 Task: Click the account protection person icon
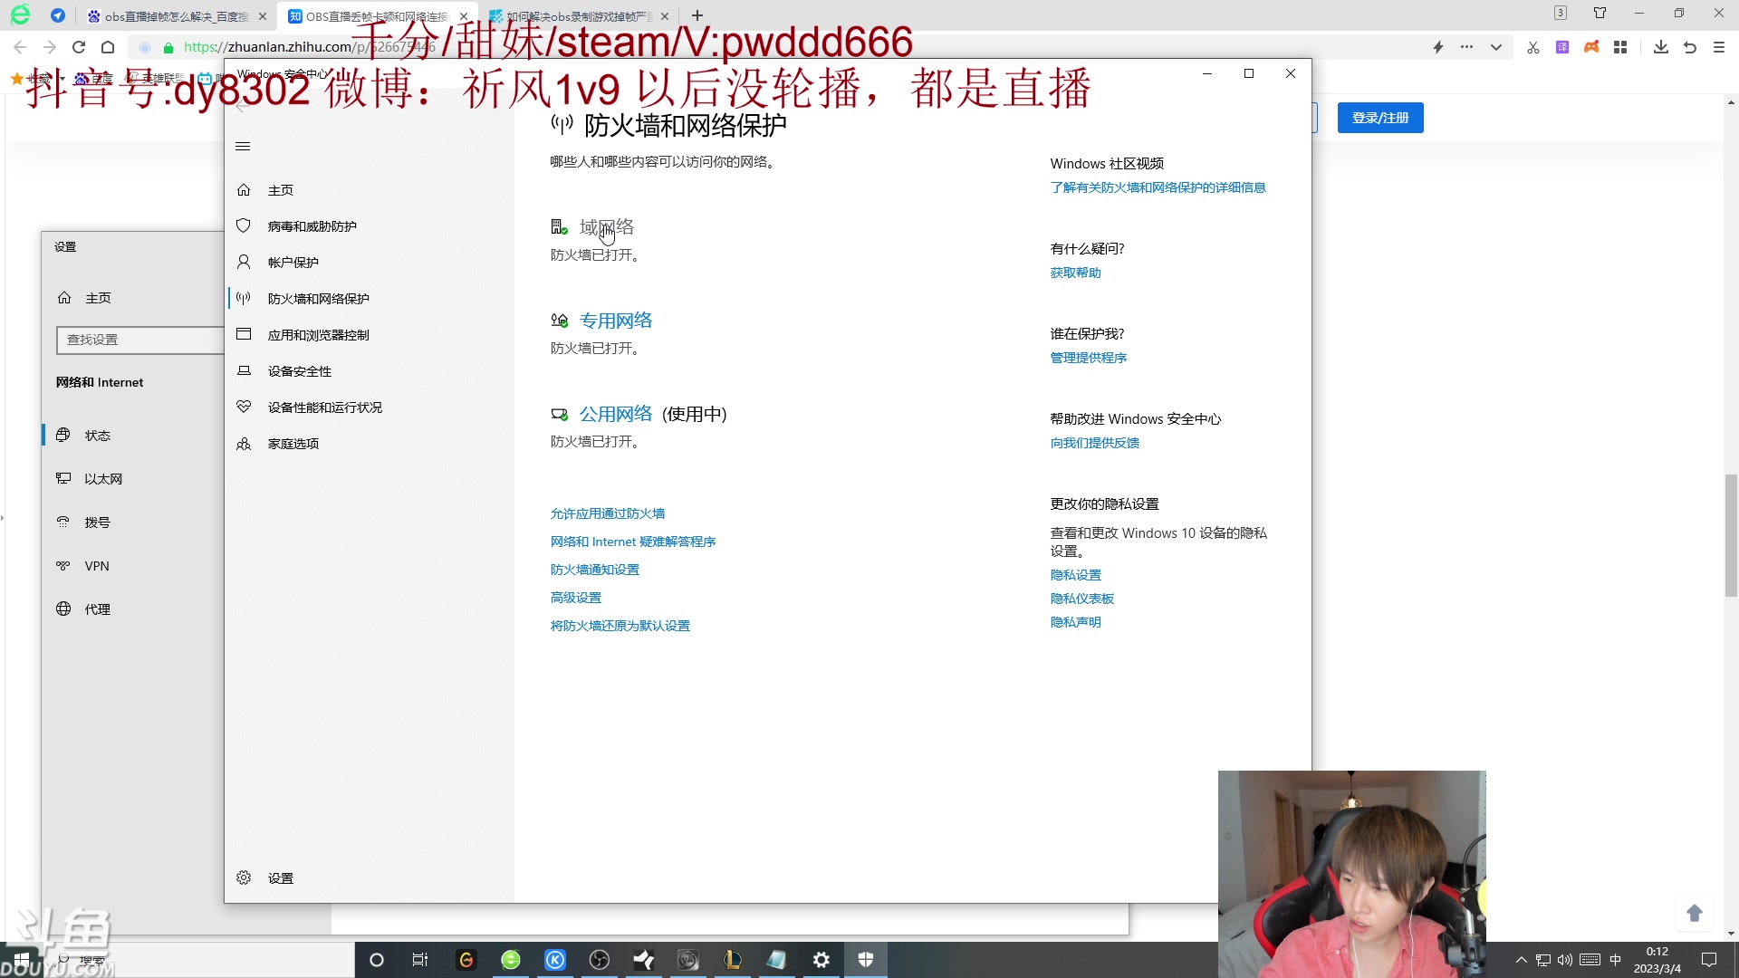pyautogui.click(x=244, y=262)
